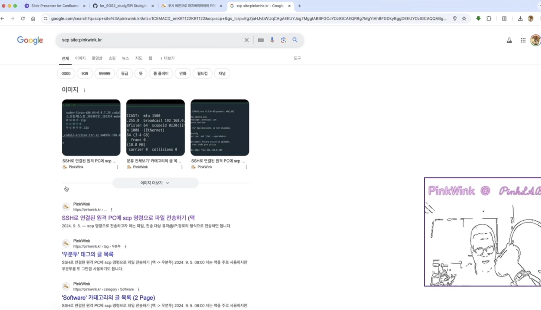
Task: Open the '우분투' 태그의 글 목록 link
Action: click(88, 254)
